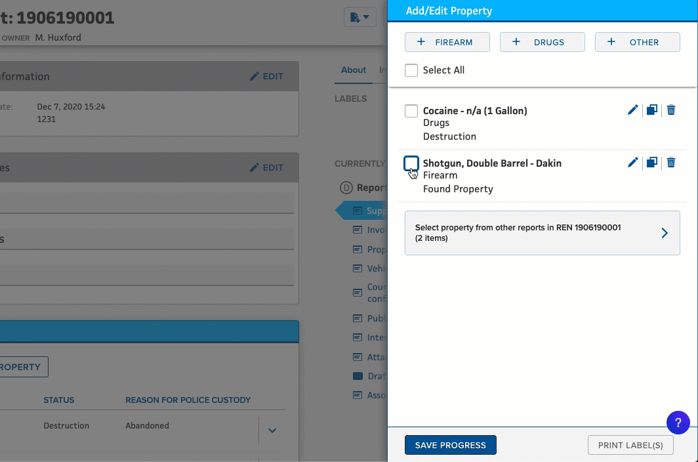Add a new Firearm property
The width and height of the screenshot is (698, 462).
[447, 42]
